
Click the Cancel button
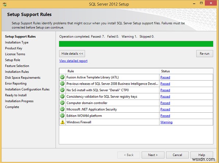click(177, 155)
